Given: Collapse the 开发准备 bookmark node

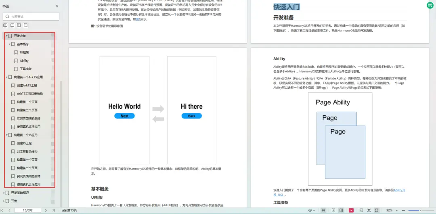Looking at the screenshot, I should pyautogui.click(x=6, y=36).
